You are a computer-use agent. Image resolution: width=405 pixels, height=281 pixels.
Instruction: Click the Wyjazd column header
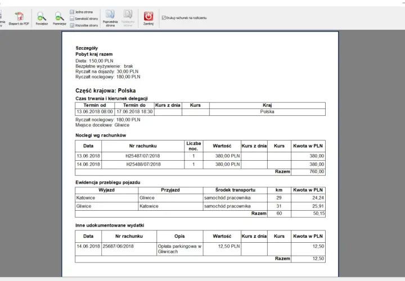tap(106, 190)
